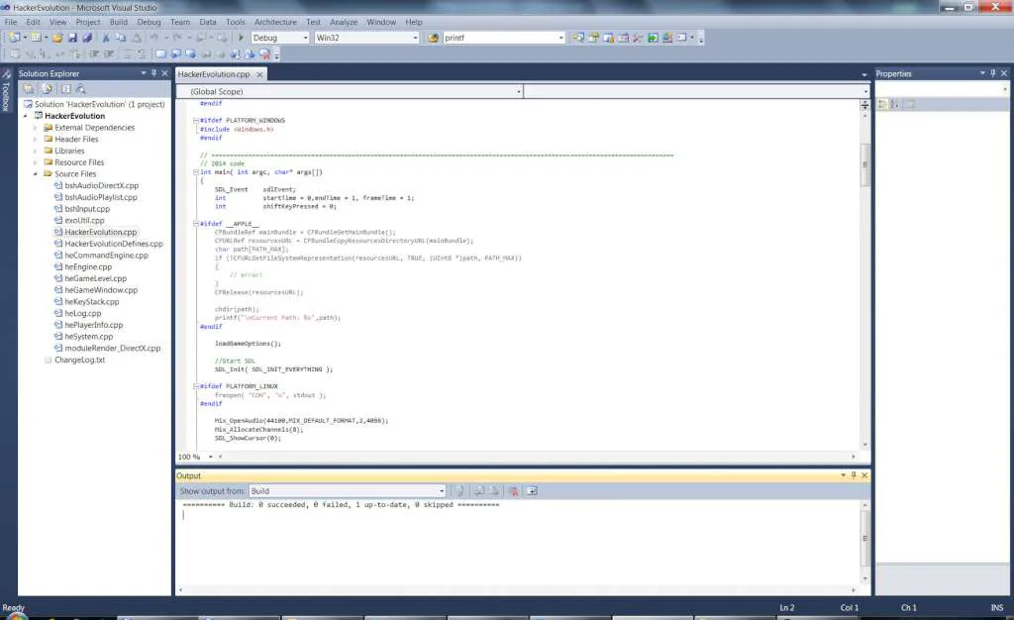Click the Cut scissors icon
Screen dimensions: 1014x620
(106, 39)
